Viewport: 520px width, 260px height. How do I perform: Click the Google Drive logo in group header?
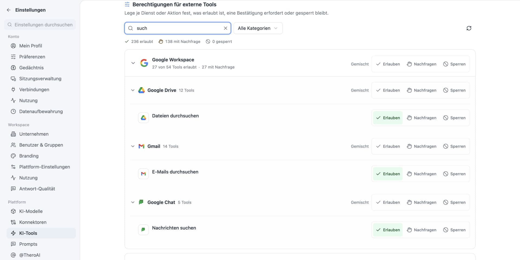tap(141, 90)
